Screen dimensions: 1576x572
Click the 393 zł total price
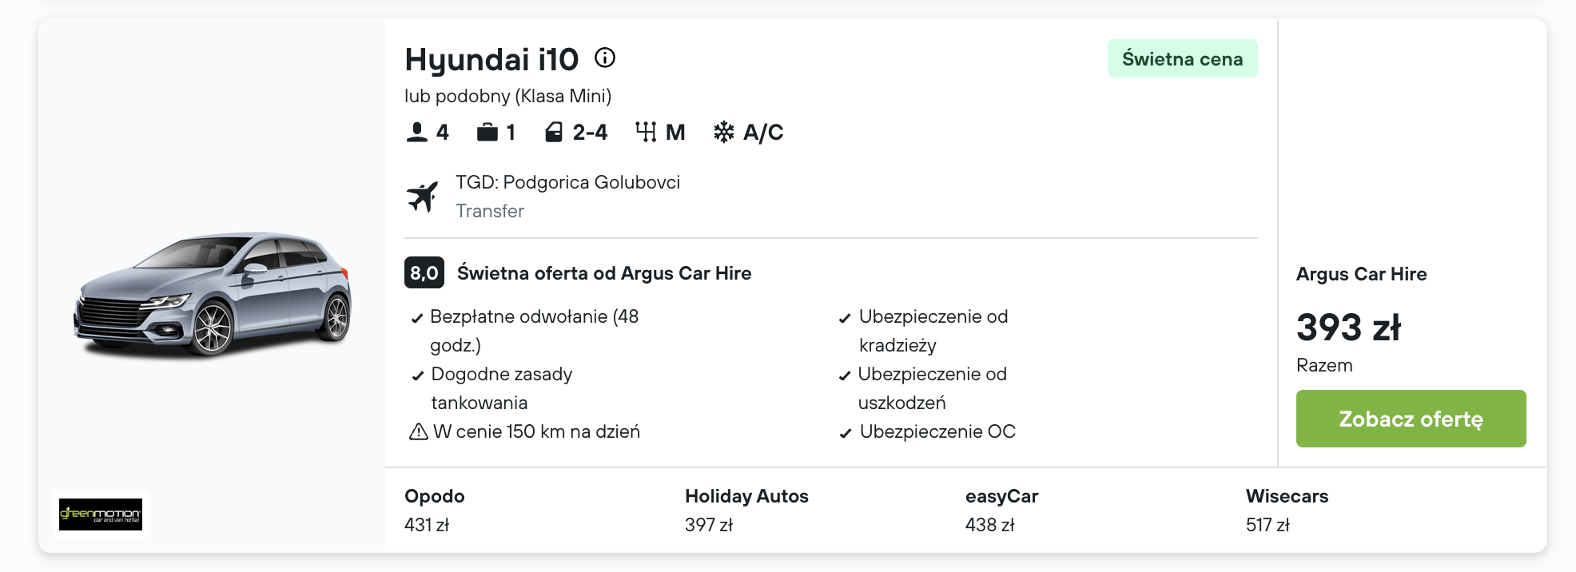click(x=1349, y=328)
